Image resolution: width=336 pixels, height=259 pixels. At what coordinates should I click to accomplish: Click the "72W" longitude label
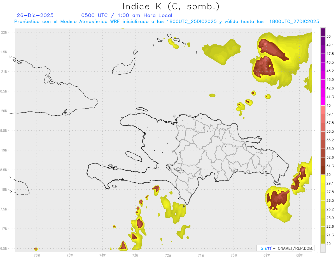pos(168,255)
